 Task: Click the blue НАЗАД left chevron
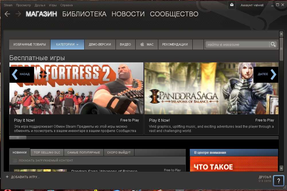[15, 74]
